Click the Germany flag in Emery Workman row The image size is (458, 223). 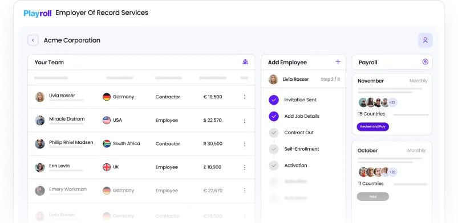107,191
